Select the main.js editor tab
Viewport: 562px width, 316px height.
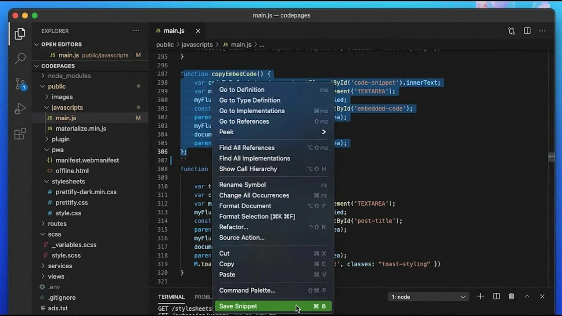(x=174, y=31)
